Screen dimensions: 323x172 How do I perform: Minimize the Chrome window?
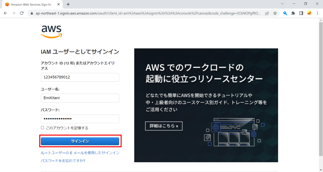click(x=294, y=4)
